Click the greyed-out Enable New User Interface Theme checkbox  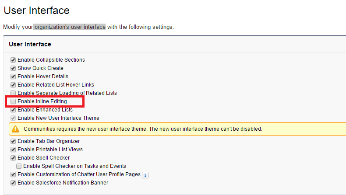(x=13, y=118)
